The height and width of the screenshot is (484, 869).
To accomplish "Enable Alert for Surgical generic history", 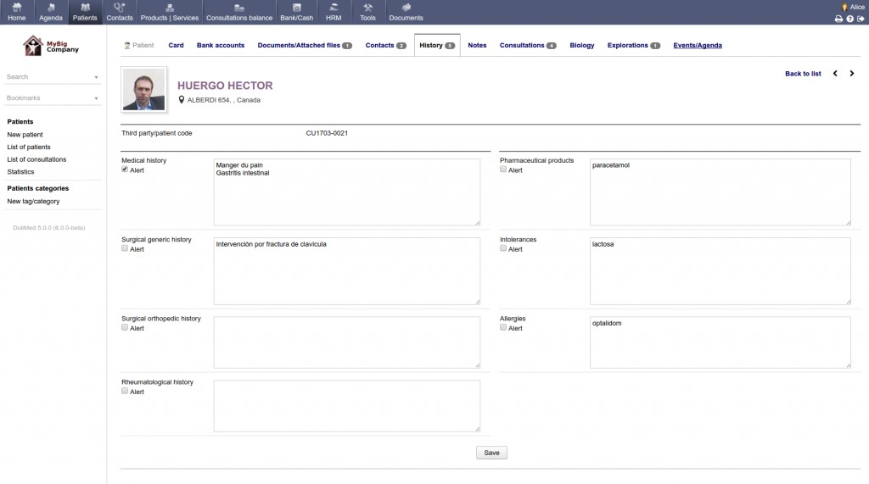I will pos(125,248).
